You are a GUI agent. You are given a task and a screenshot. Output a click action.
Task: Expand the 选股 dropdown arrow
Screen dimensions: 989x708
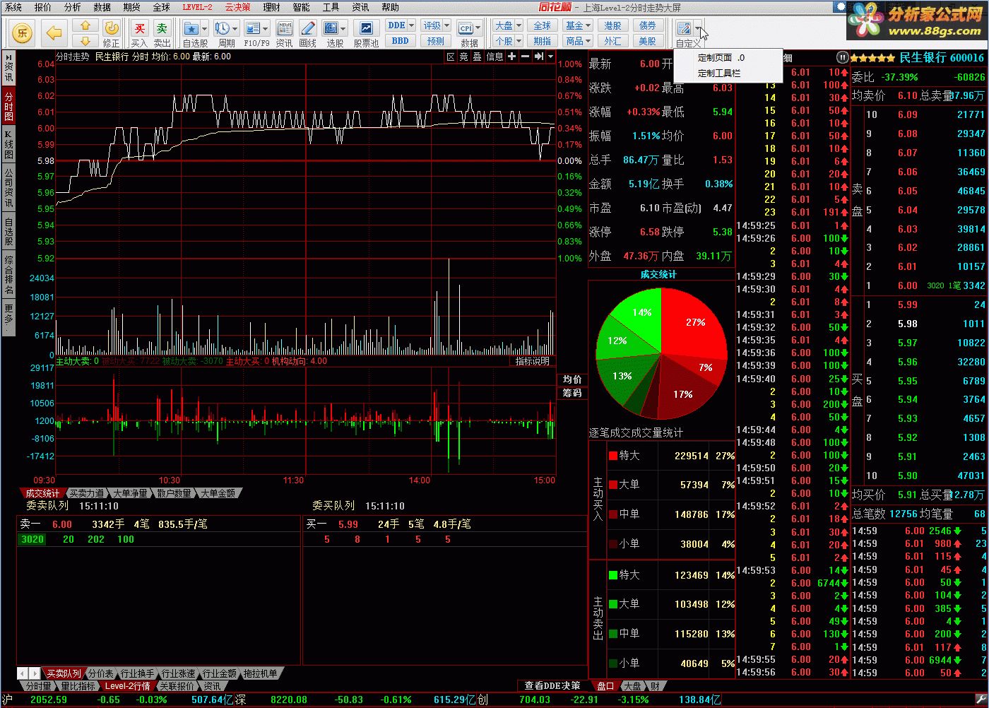[x=343, y=28]
